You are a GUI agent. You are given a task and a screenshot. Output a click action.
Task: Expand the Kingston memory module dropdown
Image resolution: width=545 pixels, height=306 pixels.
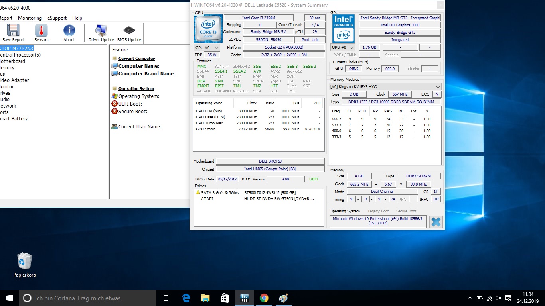(x=438, y=87)
